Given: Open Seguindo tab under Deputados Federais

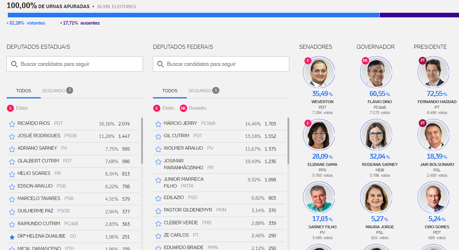Looking at the screenshot, I should [x=204, y=91].
